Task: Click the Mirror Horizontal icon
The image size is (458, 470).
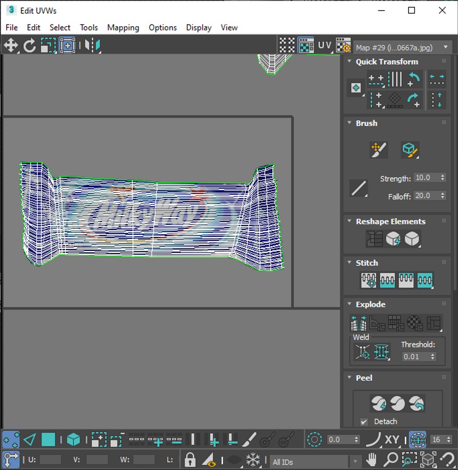Action: click(x=92, y=46)
